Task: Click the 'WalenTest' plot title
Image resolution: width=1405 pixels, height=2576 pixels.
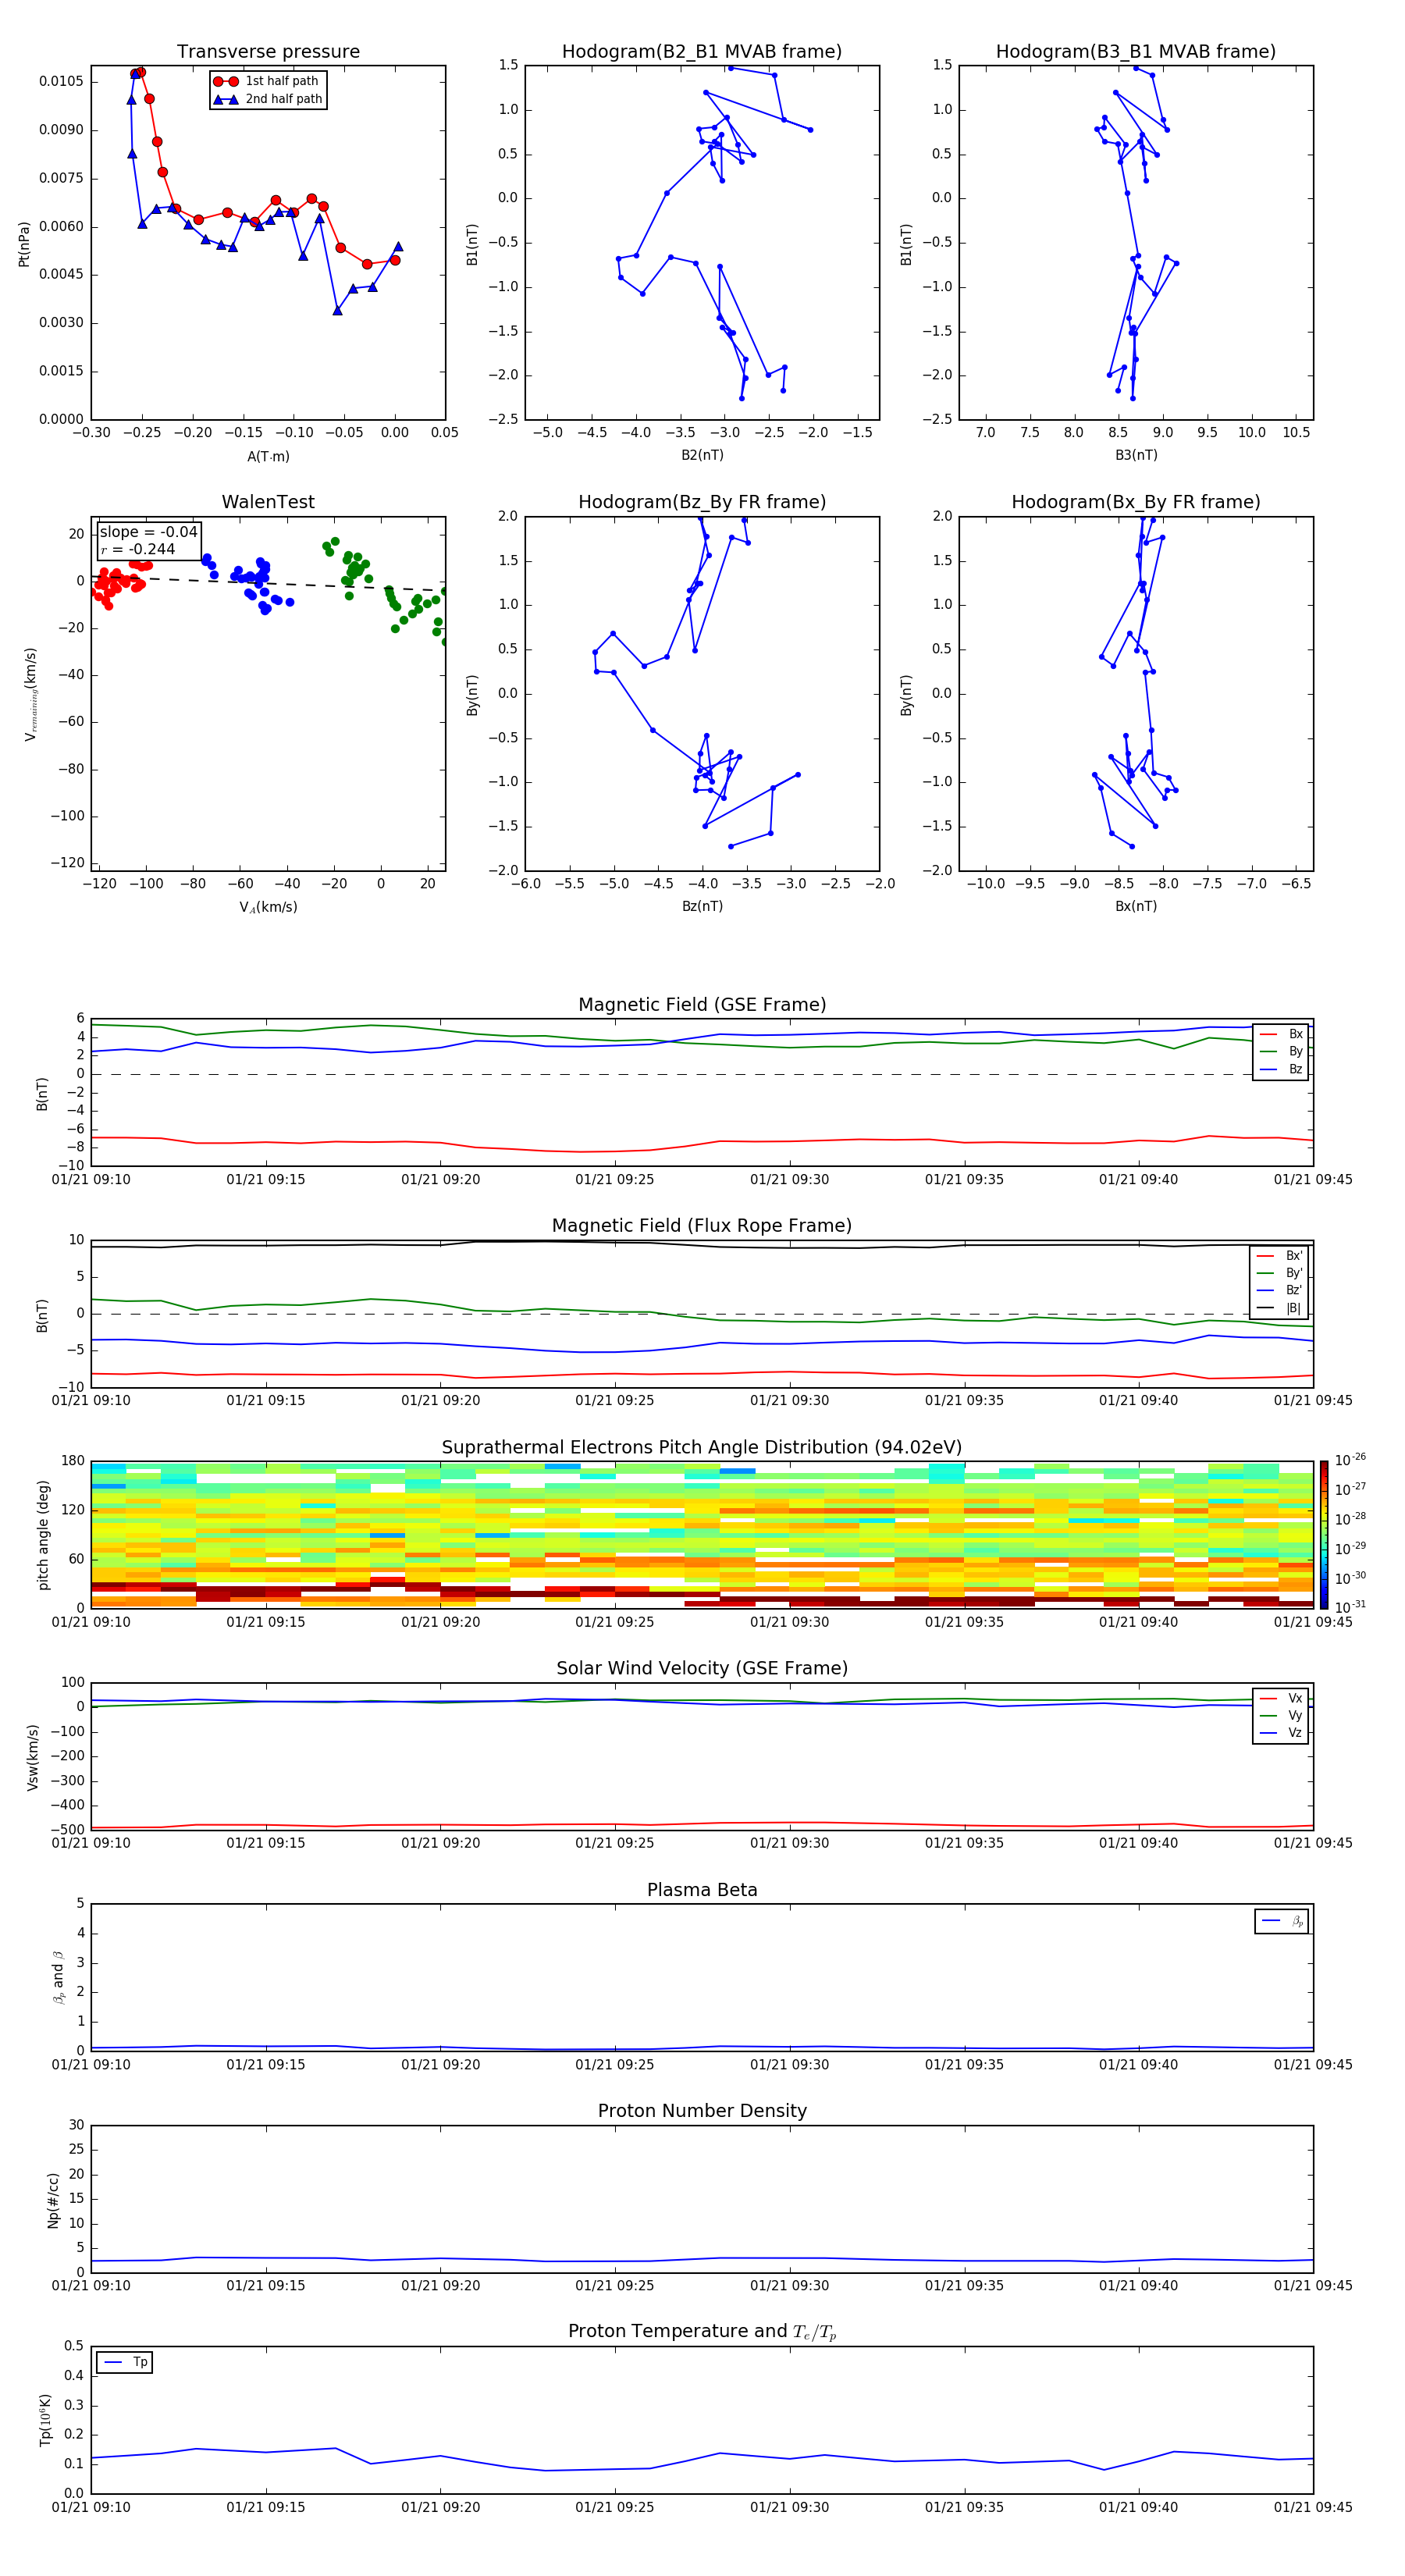Action: point(268,502)
